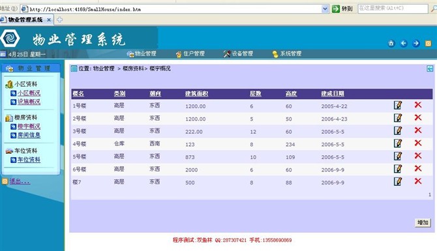Click the 仓库 category cell
This screenshot has width=437, height=251.
tap(119, 143)
